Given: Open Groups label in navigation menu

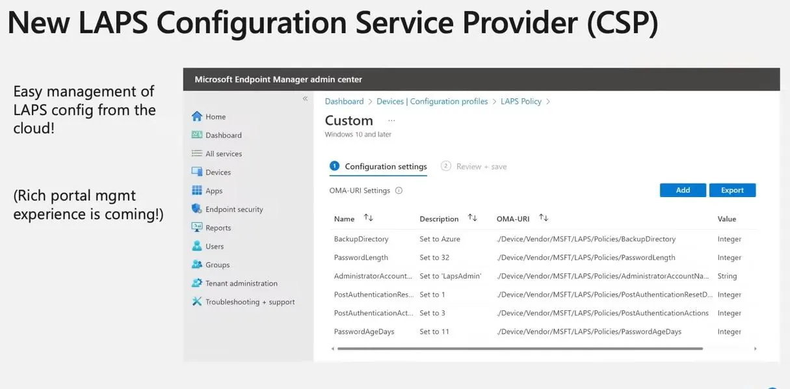Looking at the screenshot, I should coord(217,265).
